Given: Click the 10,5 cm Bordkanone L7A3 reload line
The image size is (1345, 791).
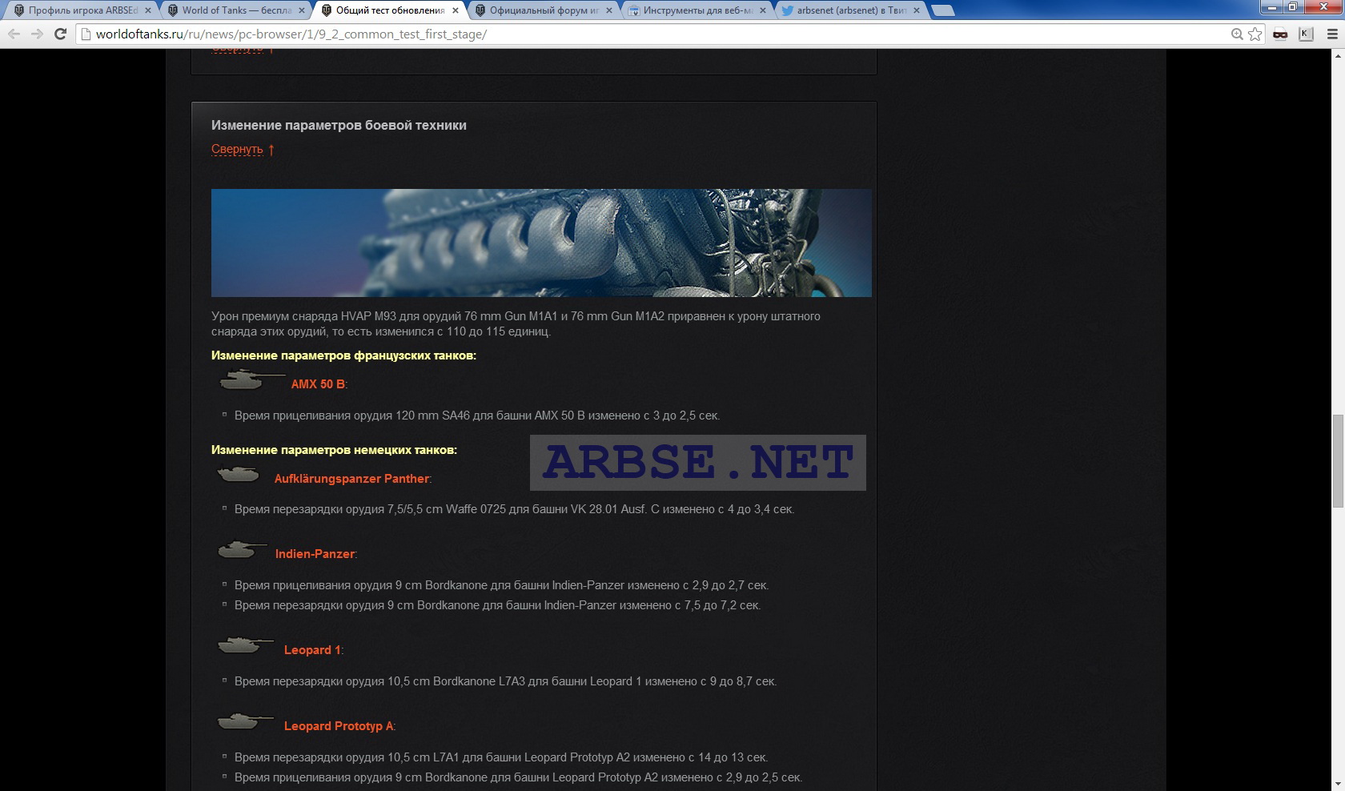Looking at the screenshot, I should [505, 681].
